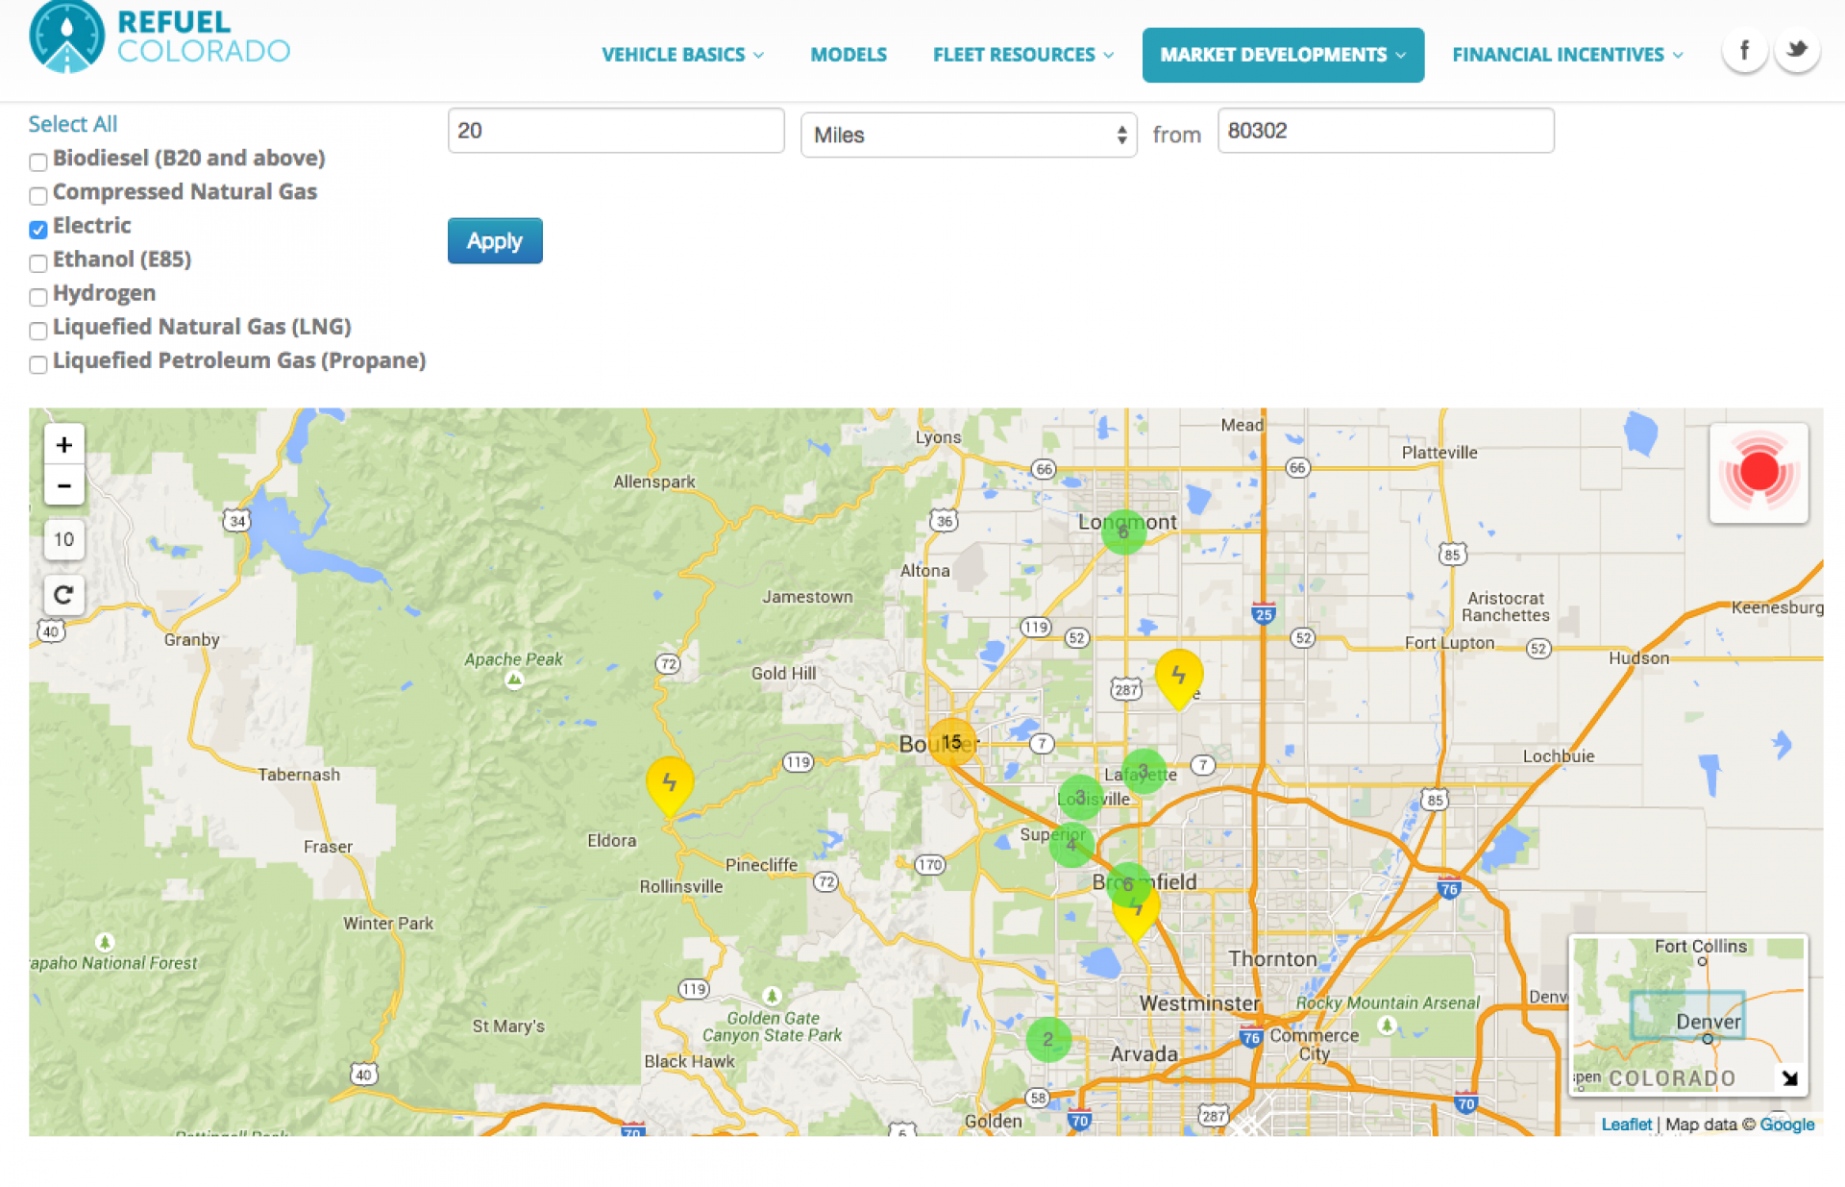Click the zip code field containing 80302
The height and width of the screenshot is (1187, 1845).
point(1385,131)
